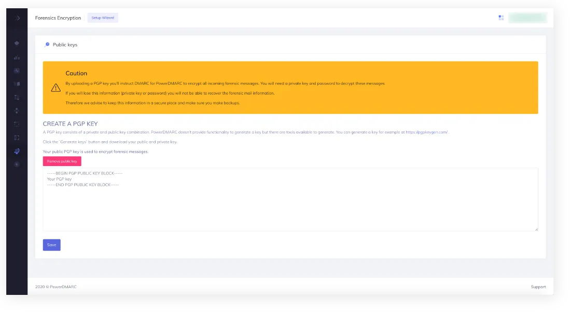Click the Setup Wizard button

[x=103, y=18]
